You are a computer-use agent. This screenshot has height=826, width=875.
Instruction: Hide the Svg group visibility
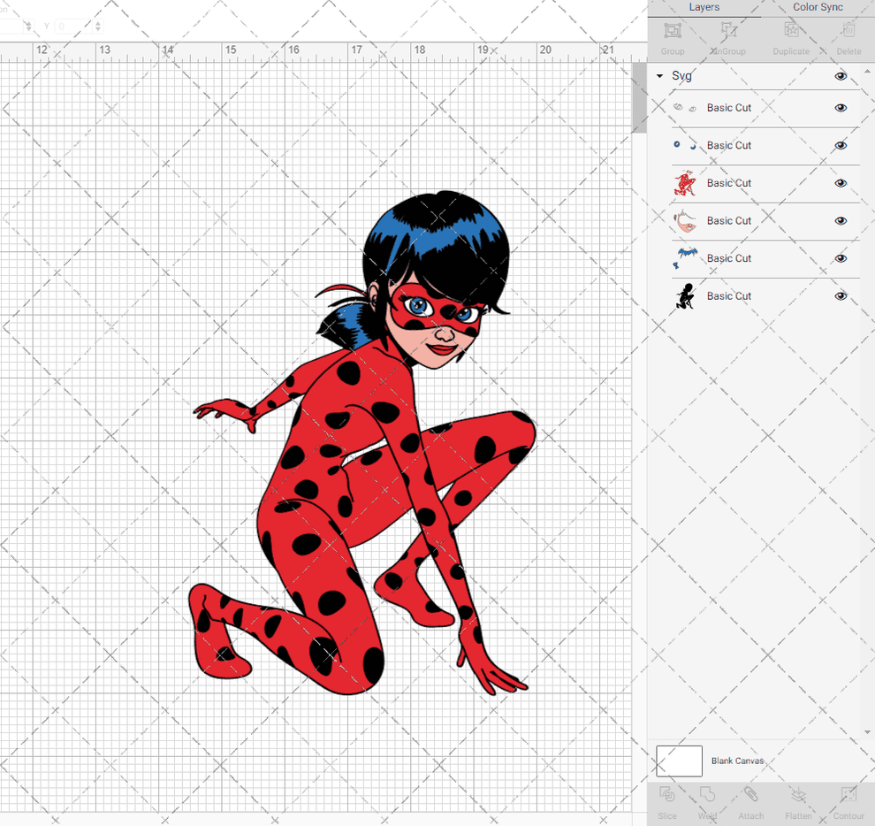pos(841,77)
